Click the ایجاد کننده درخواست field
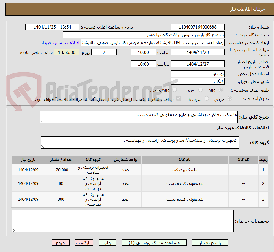 pyautogui.click(x=152, y=43)
